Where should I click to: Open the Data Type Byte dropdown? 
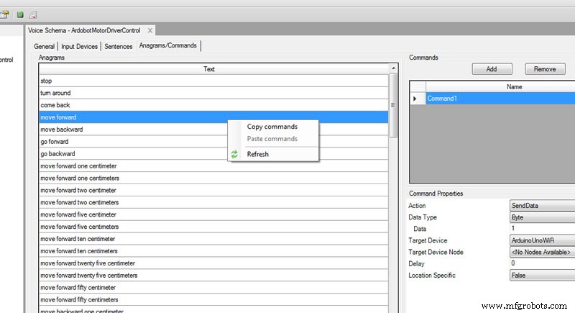click(x=541, y=217)
